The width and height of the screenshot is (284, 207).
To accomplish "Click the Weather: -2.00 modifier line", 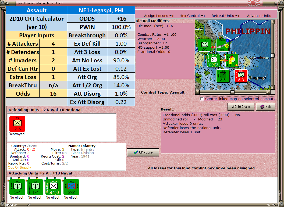I will 151,39.
